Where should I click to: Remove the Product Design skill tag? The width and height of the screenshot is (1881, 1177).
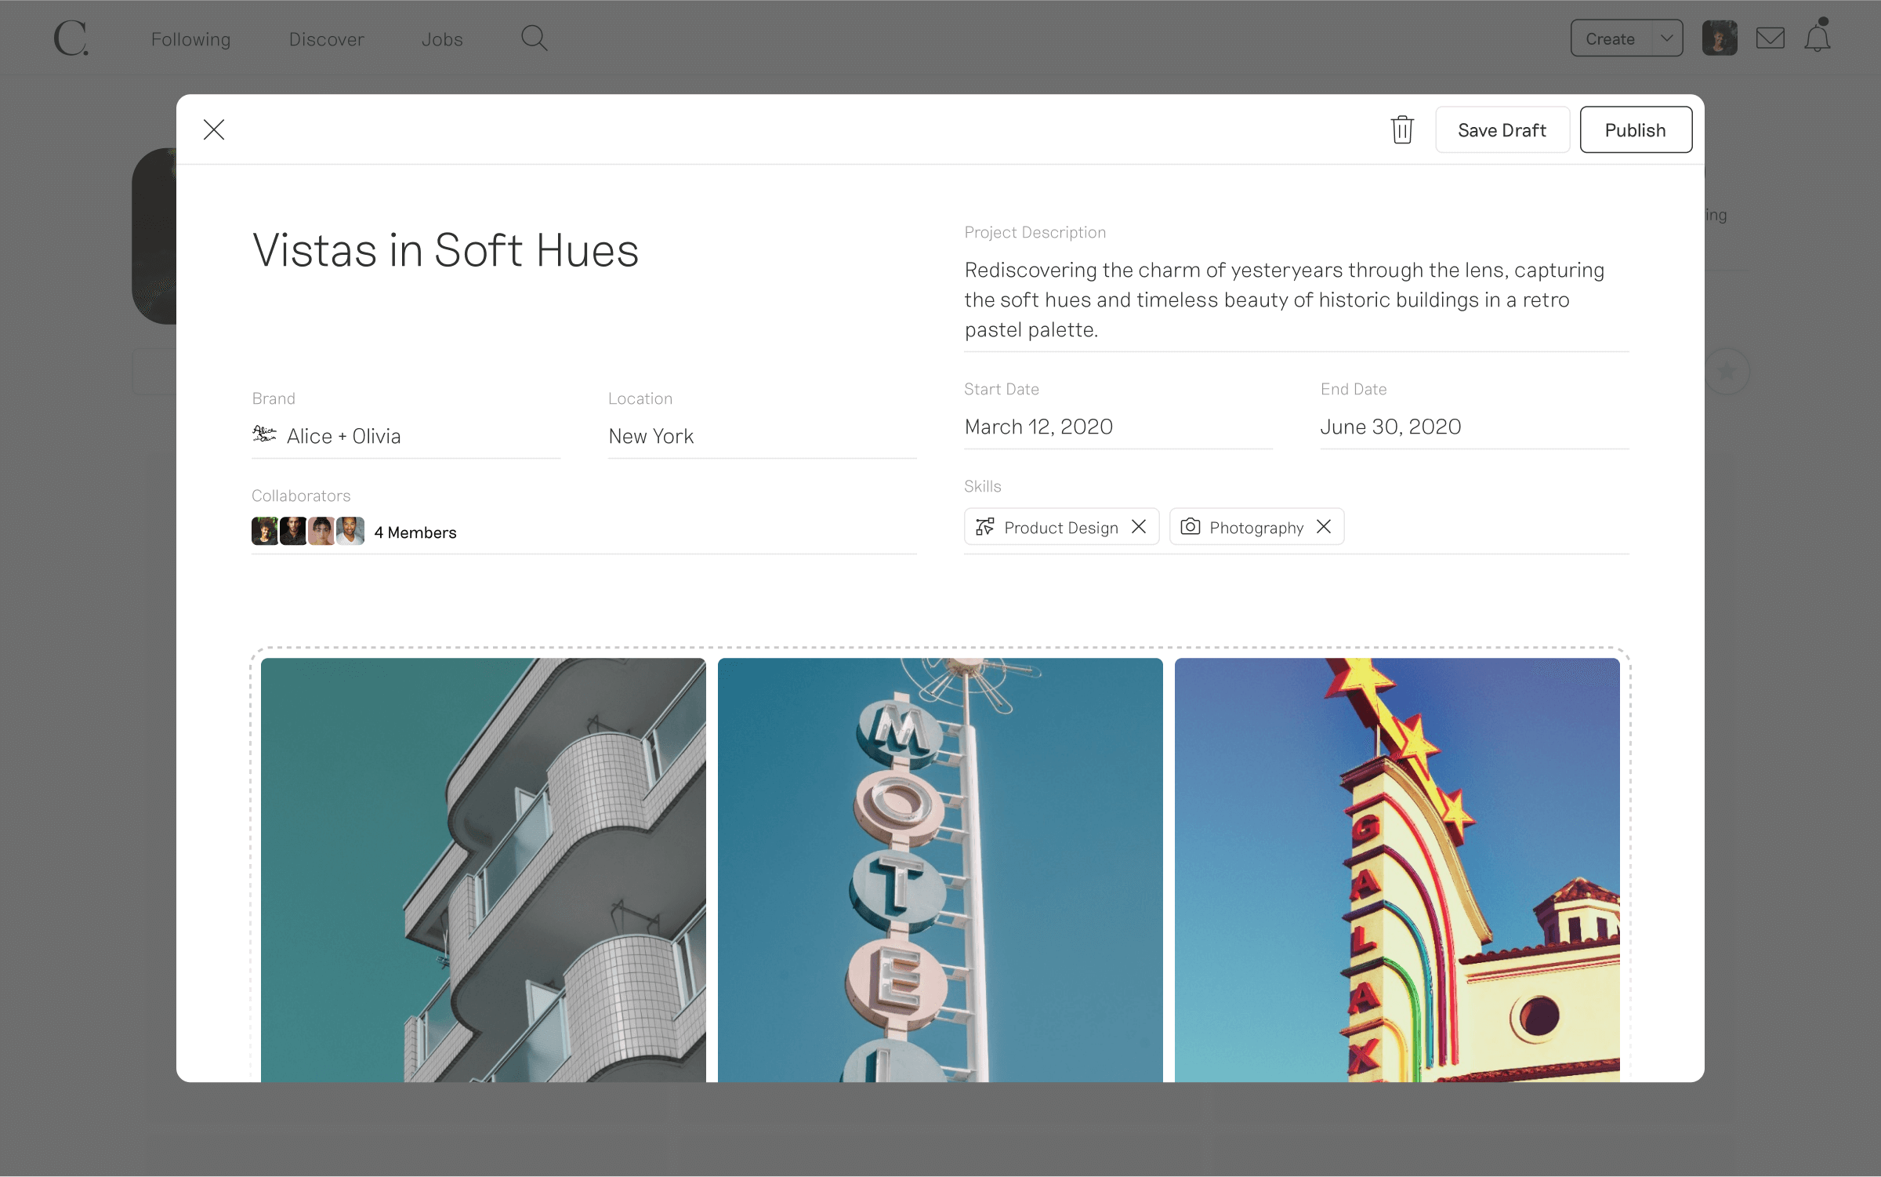pyautogui.click(x=1139, y=527)
